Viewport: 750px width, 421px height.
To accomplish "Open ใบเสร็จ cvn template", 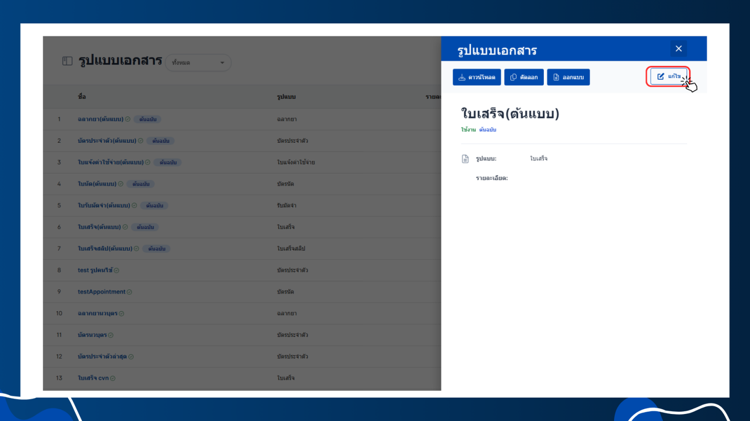I will [93, 378].
